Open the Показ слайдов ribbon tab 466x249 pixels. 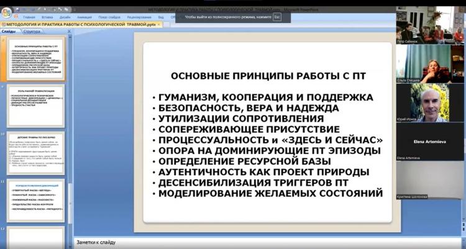[109, 17]
